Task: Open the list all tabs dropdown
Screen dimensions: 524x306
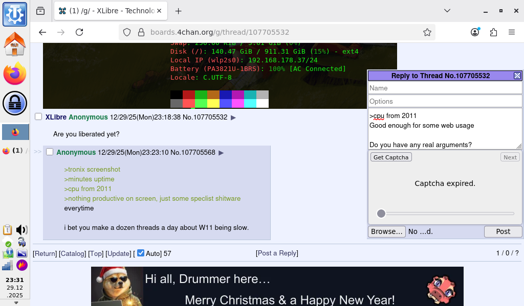Action: coord(447,11)
